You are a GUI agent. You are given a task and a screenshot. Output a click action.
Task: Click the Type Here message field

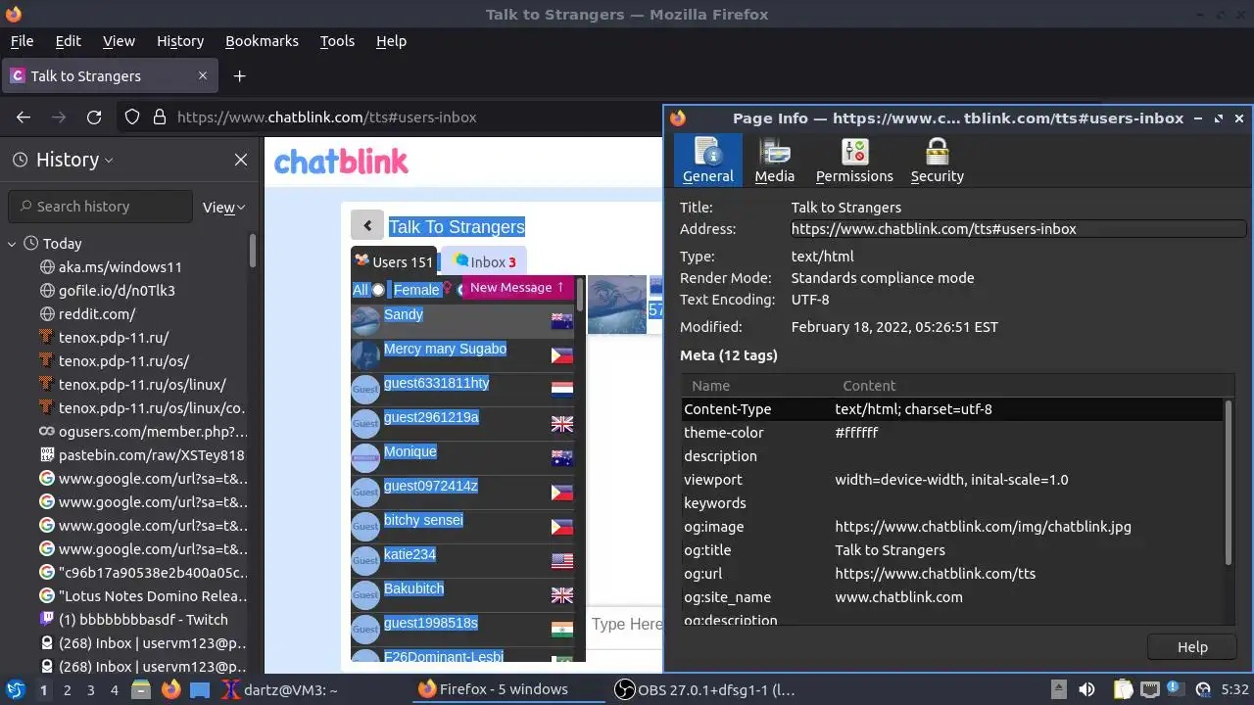pyautogui.click(x=626, y=625)
